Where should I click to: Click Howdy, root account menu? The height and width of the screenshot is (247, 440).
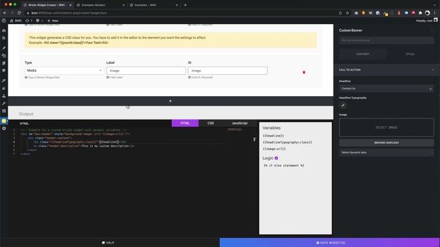(x=426, y=21)
